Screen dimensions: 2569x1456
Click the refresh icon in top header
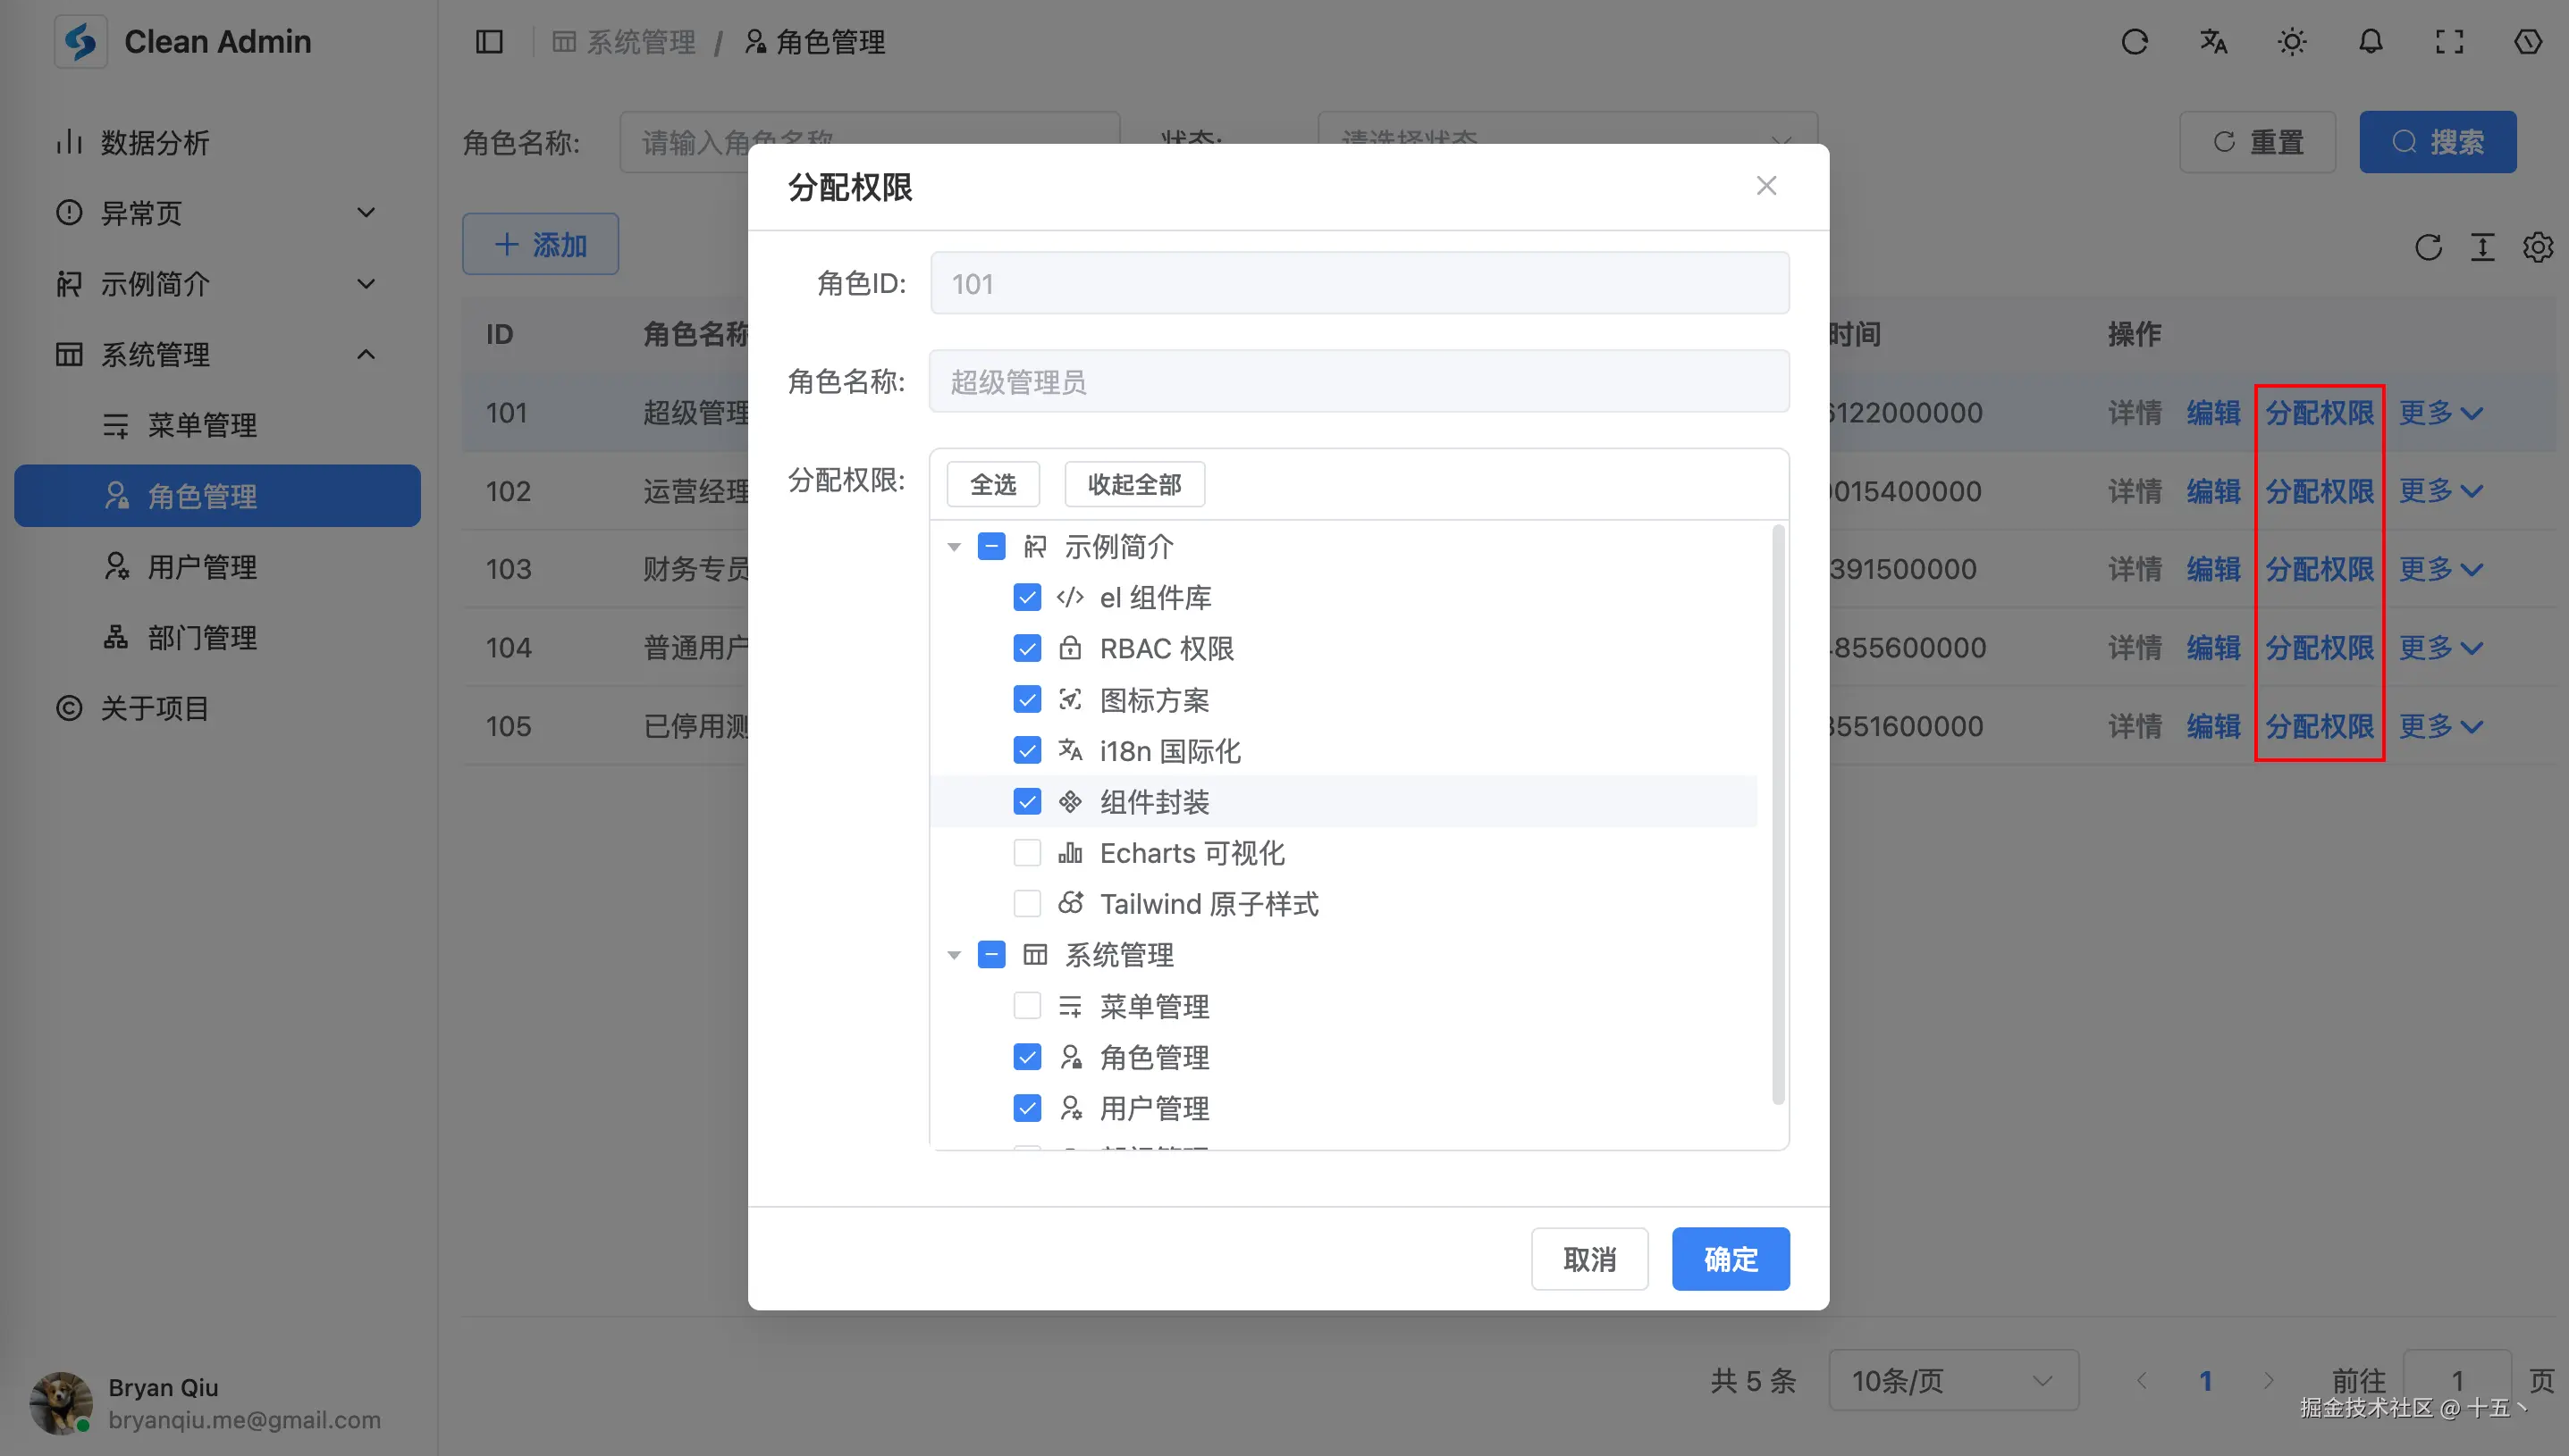point(2134,42)
